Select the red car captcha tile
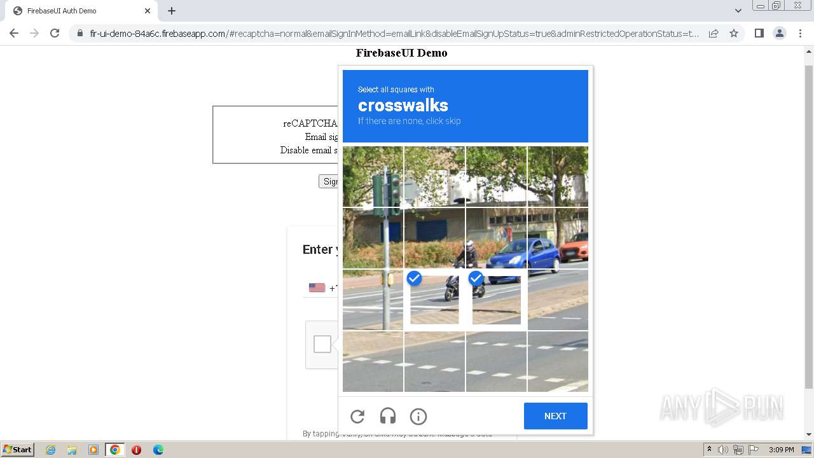The height and width of the screenshot is (458, 814). click(x=558, y=238)
